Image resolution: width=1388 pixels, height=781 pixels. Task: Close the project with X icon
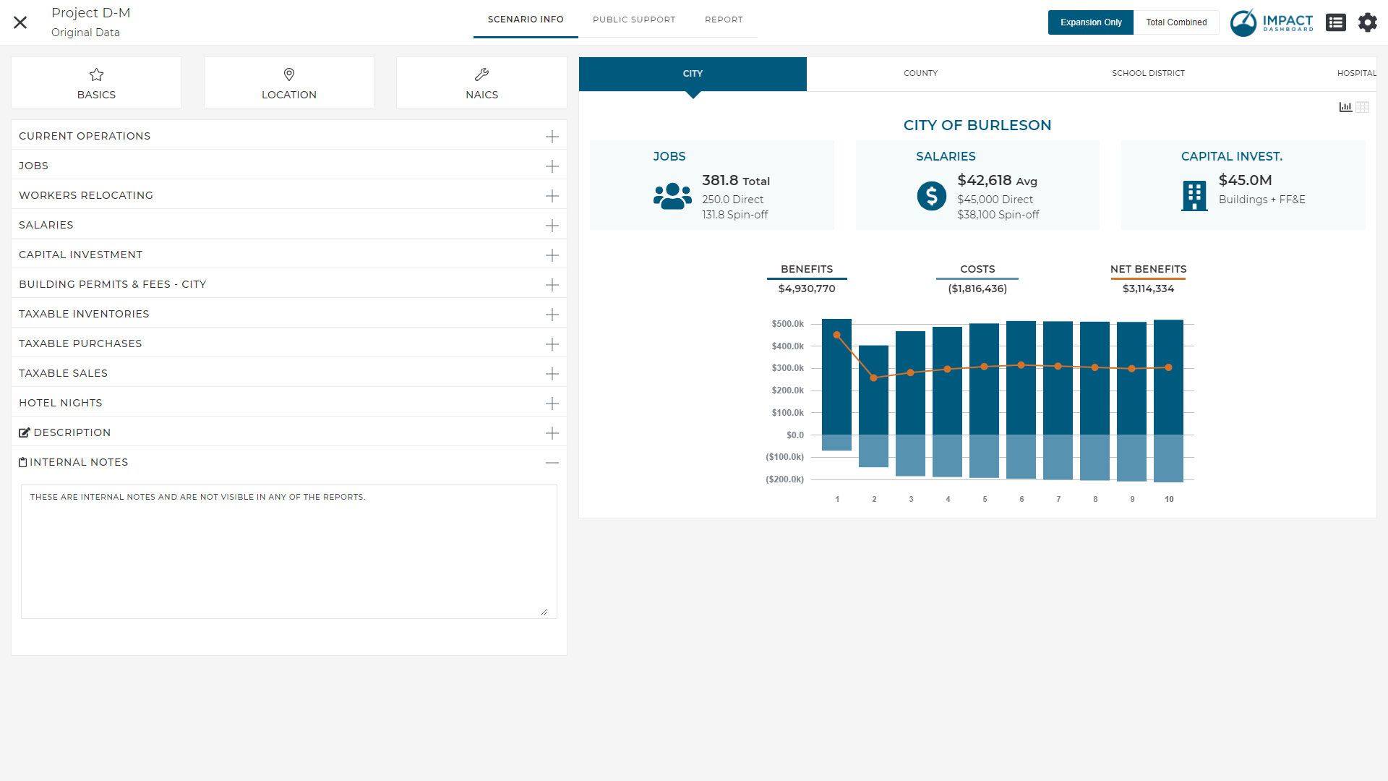click(20, 22)
